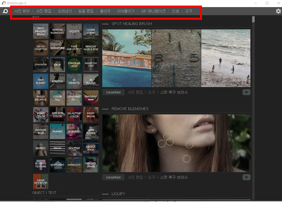Viewport: 282px width, 202px height.
Task: Click Location button under Spot Healing Brush
Action: (x=113, y=92)
